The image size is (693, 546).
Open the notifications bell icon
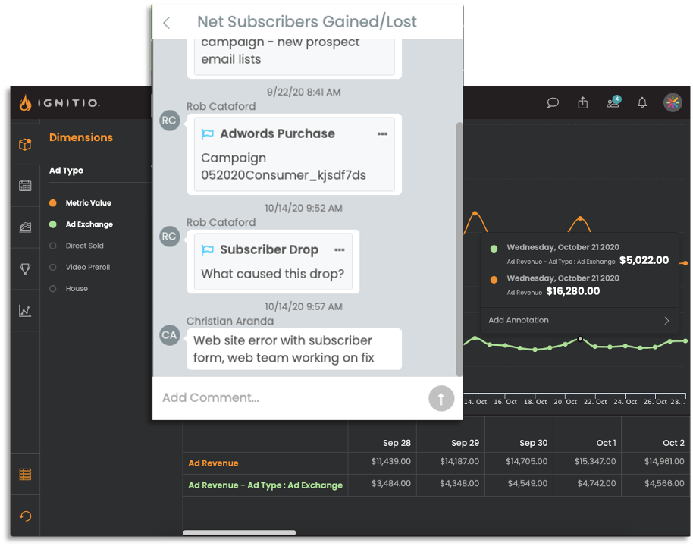pos(642,103)
